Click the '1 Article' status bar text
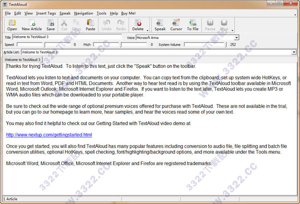The width and height of the screenshot is (300, 204). tap(10, 199)
